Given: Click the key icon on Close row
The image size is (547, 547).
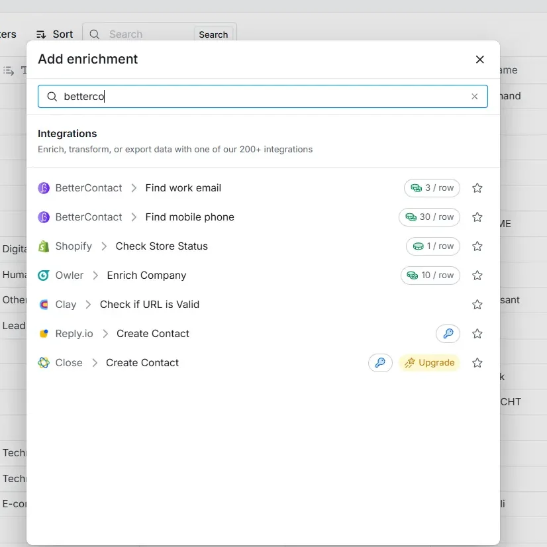Looking at the screenshot, I should (x=380, y=363).
